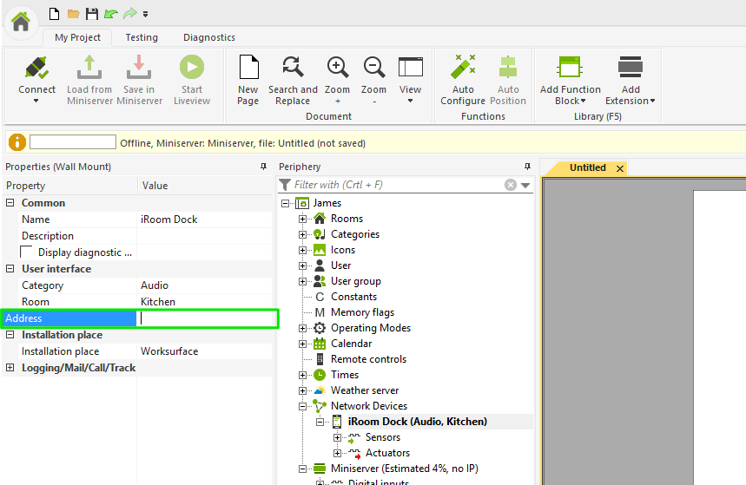Screen dimensions: 746x485
Task: Expand the Sensors node under iRoom Dock
Action: pyautogui.click(x=337, y=437)
